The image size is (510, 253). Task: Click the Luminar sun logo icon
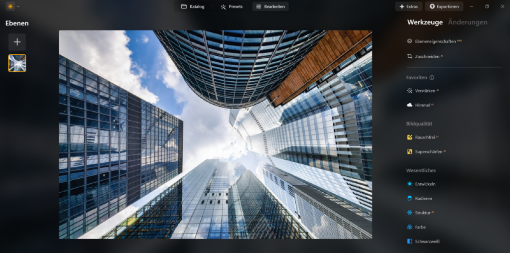click(x=10, y=6)
